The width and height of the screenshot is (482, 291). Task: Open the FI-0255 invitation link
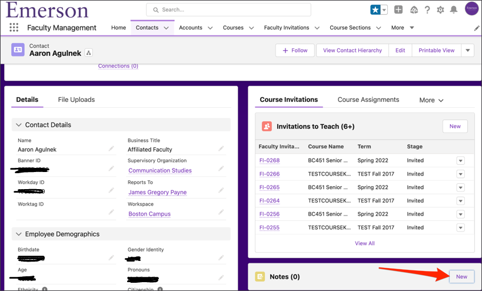(270, 227)
